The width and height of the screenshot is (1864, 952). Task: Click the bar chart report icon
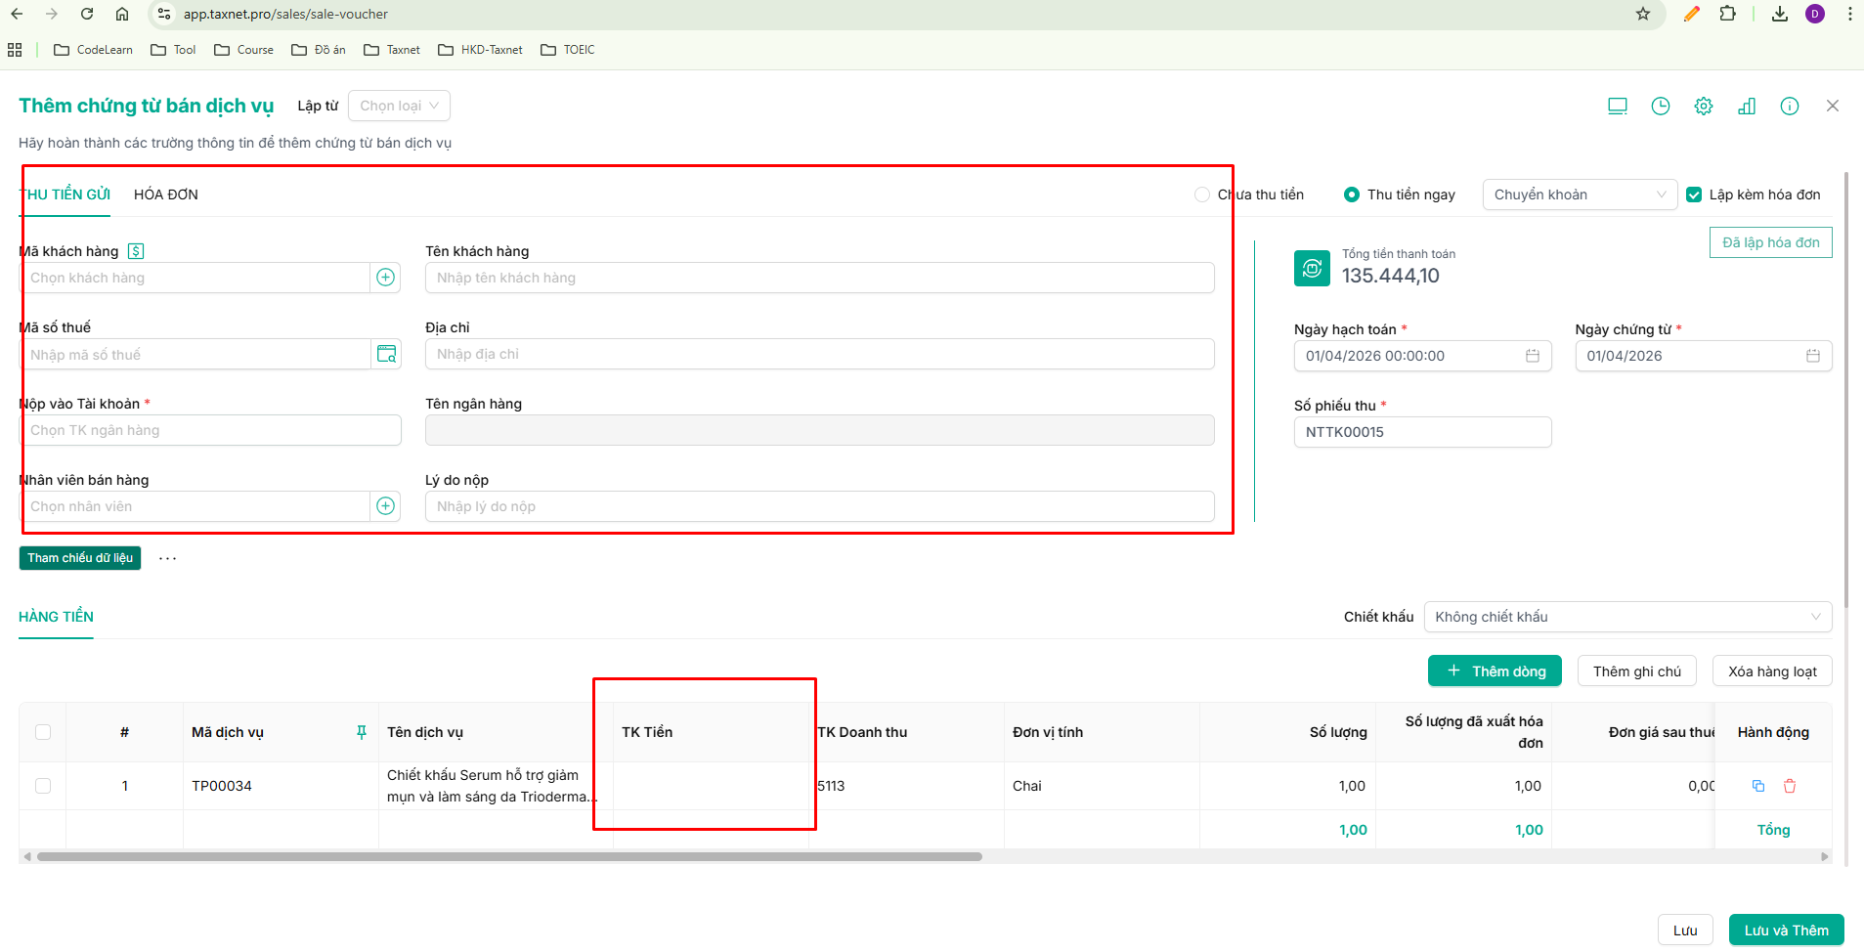pyautogui.click(x=1747, y=106)
